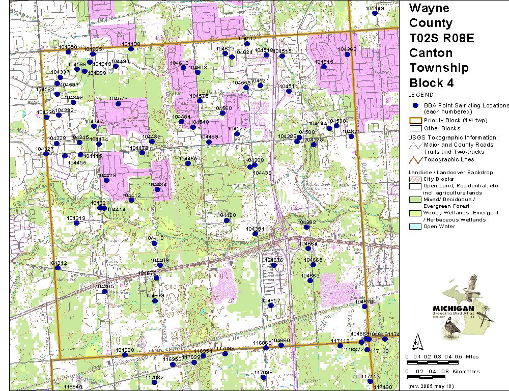Image resolution: width=509 pixels, height=391 pixels.
Task: Select sampling point 104577 on the map
Action: [x=118, y=103]
